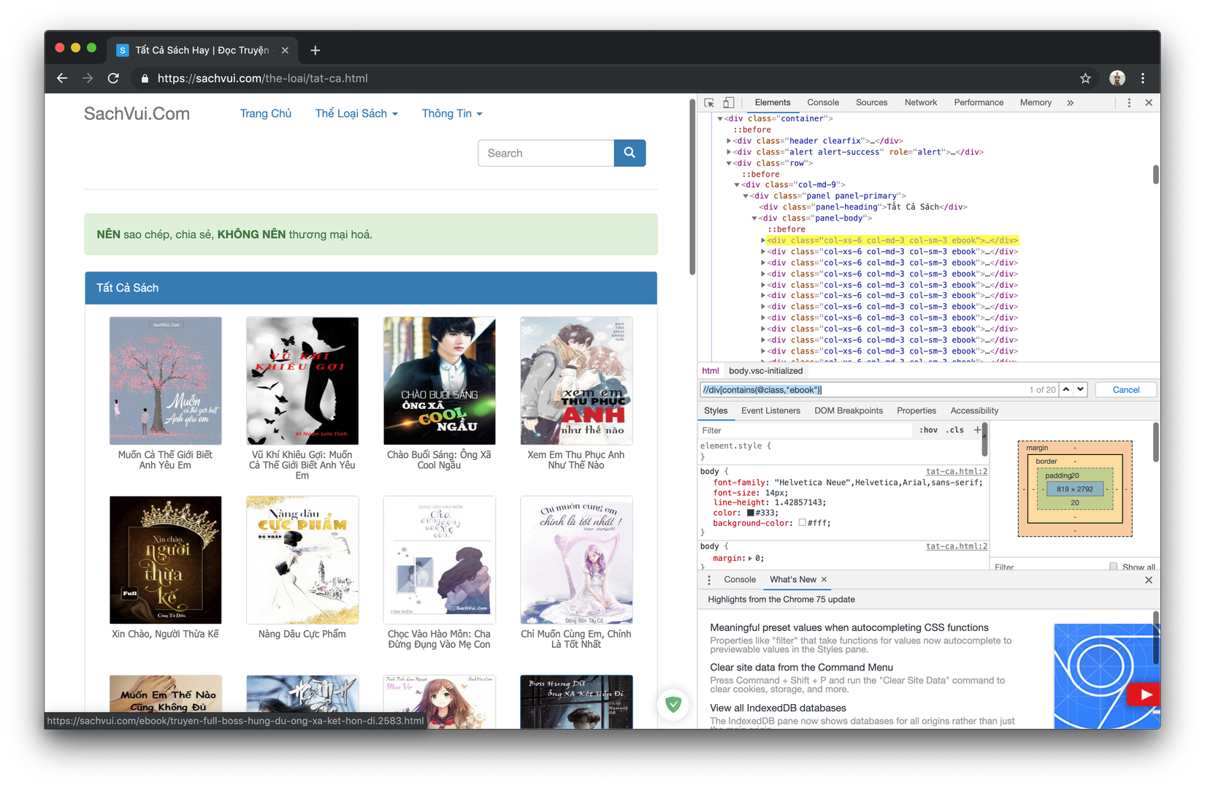Close the What's New drawer tab

pos(824,579)
